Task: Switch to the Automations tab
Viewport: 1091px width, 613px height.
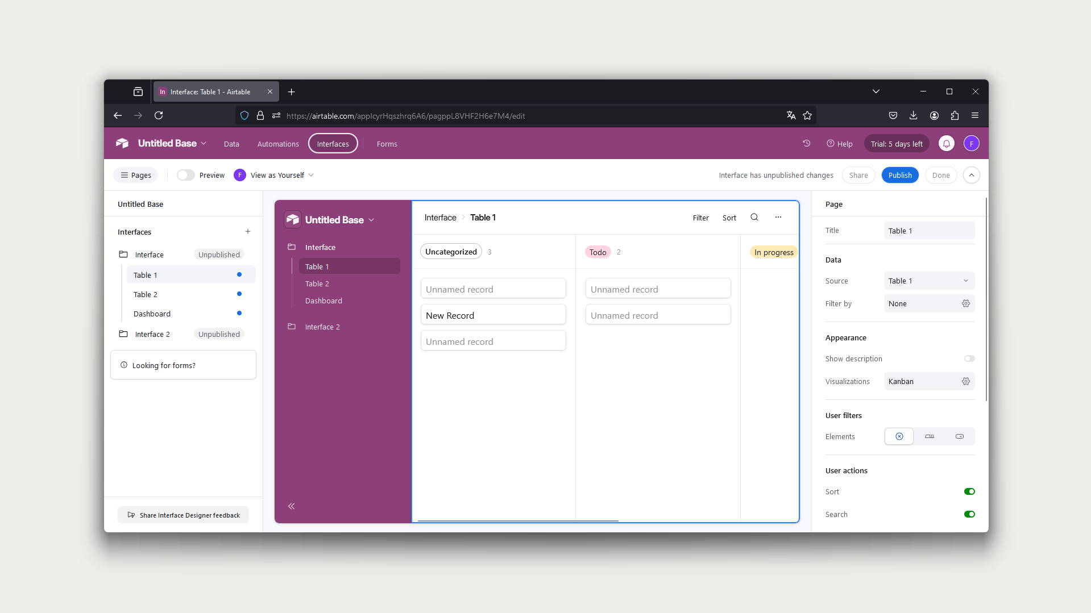Action: pyautogui.click(x=278, y=144)
